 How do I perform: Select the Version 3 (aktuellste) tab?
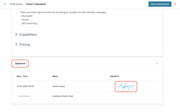pyautogui.click(x=36, y=4)
